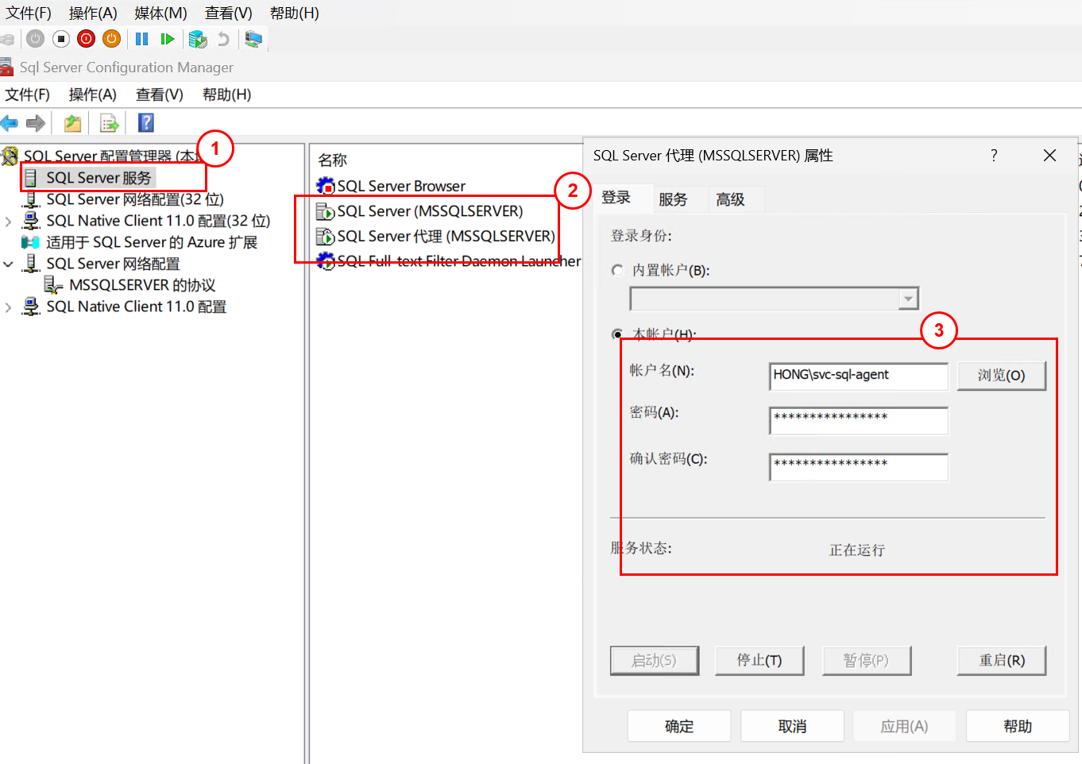Click the blue Pause VM icon

coord(142,39)
